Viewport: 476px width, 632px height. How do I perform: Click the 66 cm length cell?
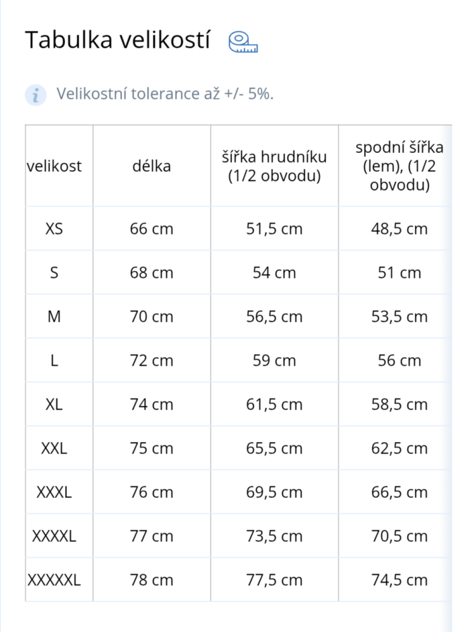click(152, 229)
